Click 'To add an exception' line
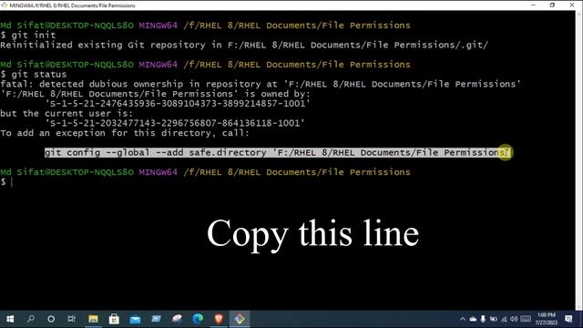Image resolution: width=583 pixels, height=328 pixels. pyautogui.click(x=125, y=133)
